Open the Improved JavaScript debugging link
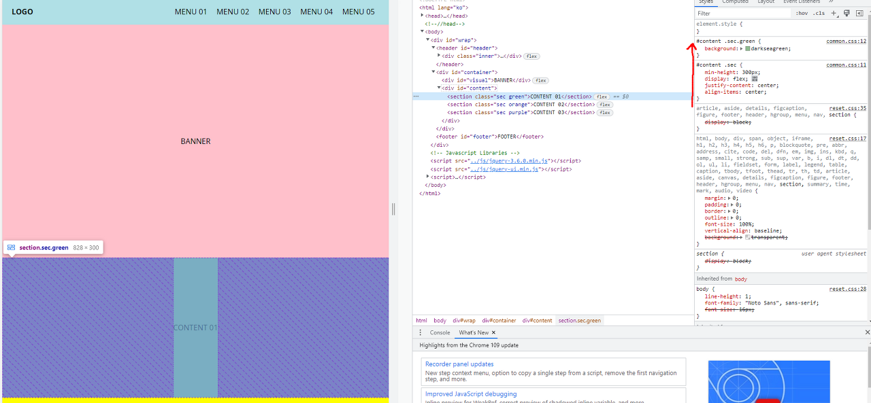 pos(471,394)
